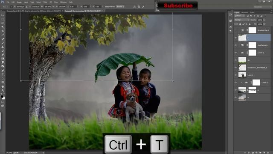
Task: Open the Fill slider arrow
Action: point(264,24)
